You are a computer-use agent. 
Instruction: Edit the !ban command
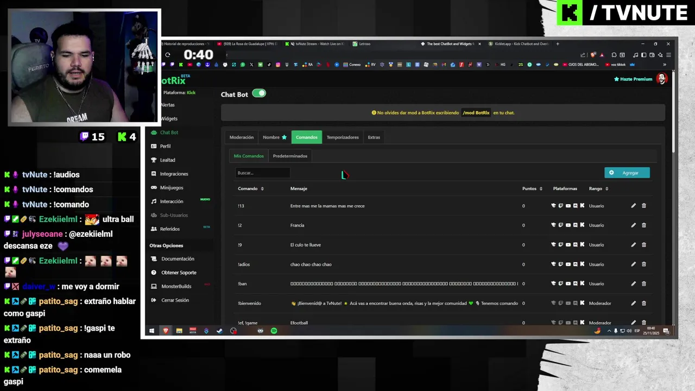tap(633, 283)
